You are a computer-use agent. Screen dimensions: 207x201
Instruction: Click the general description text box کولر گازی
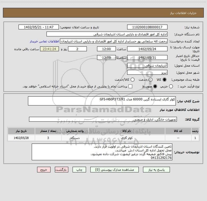[x=102, y=101]
